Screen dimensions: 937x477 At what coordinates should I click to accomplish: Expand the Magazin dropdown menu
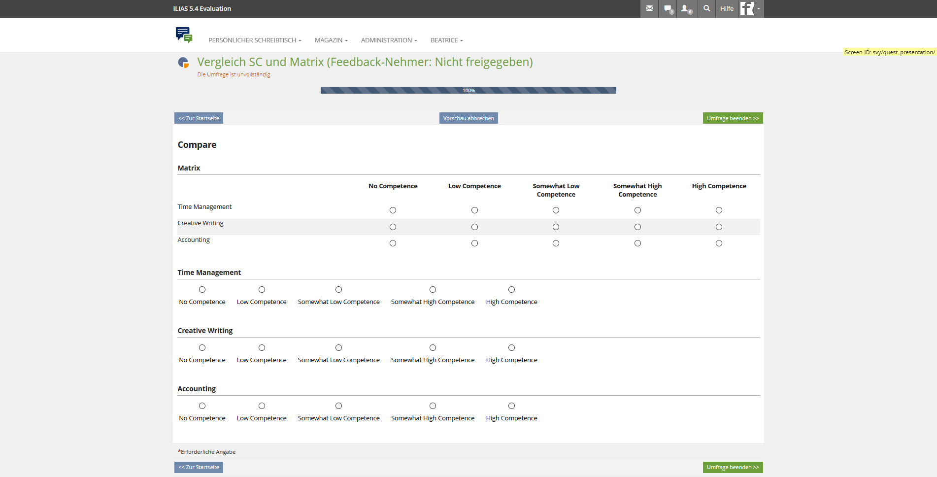tap(331, 40)
